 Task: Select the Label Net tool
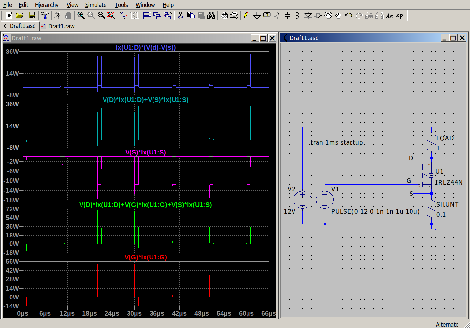pos(267,15)
